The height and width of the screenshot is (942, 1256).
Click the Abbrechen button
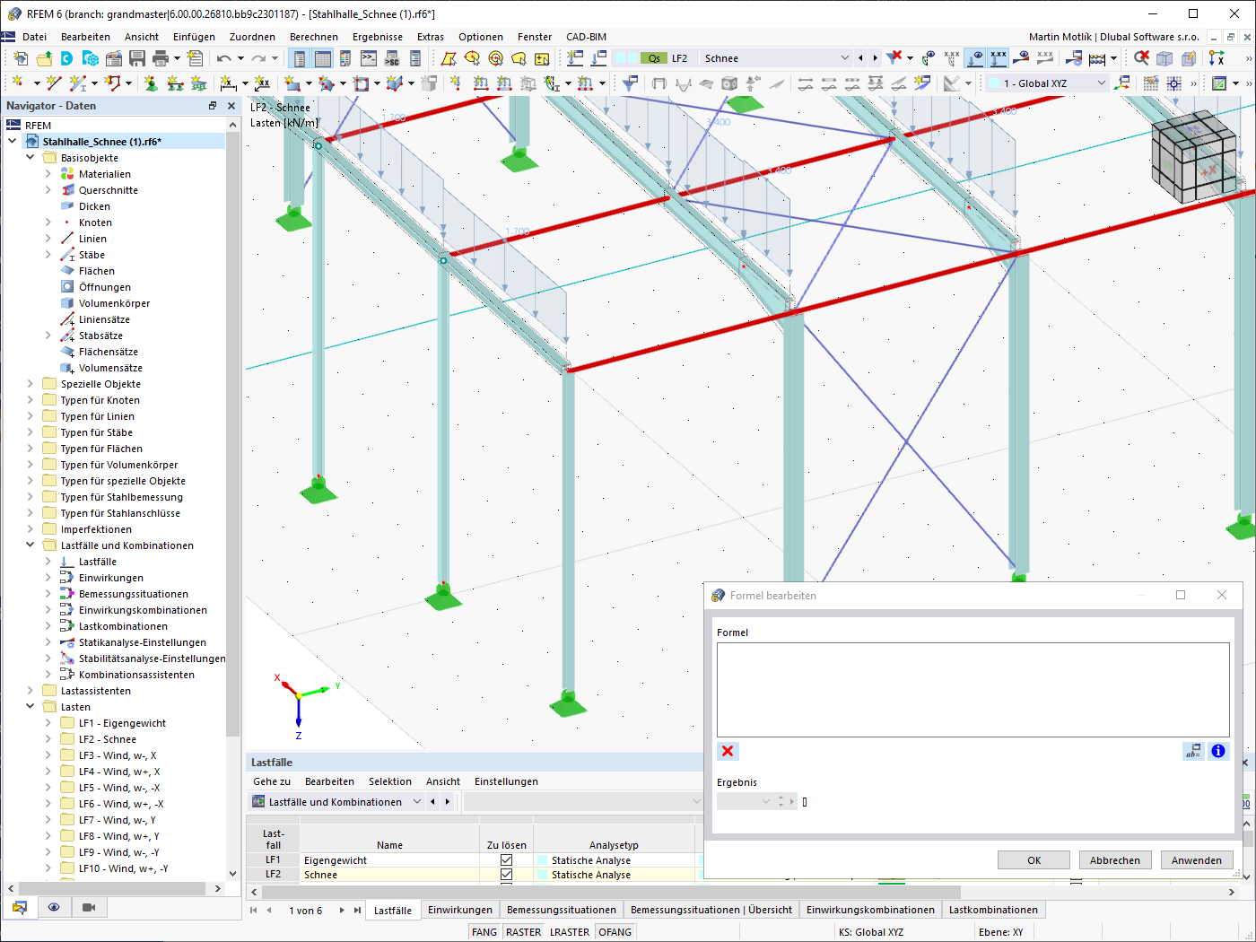pos(1114,859)
